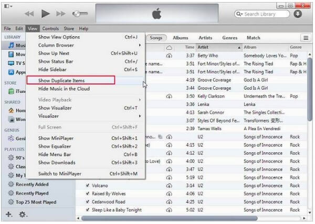Click the add playlist plus button
Viewport: 315px width, 224px height.
(8, 215)
